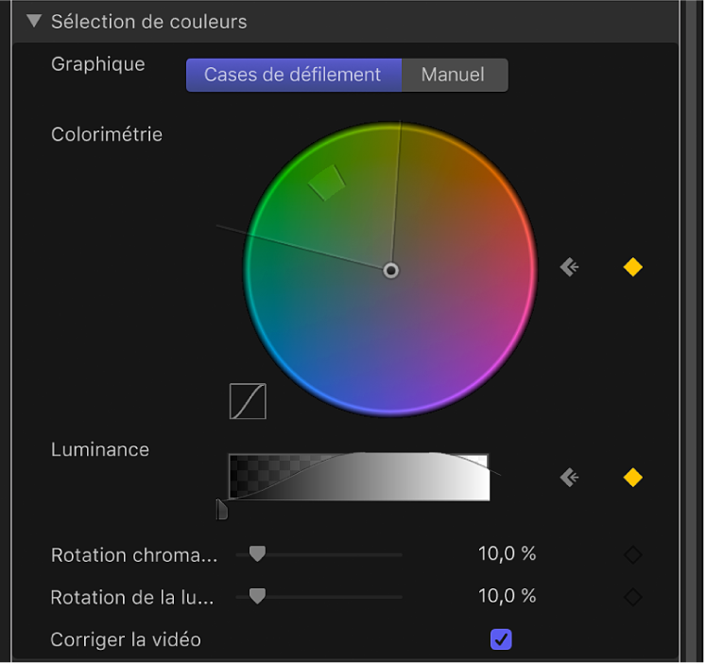Screen dimensions: 706x664
Task: Uncheck the Corriger la vidéo checkbox
Action: tap(501, 639)
